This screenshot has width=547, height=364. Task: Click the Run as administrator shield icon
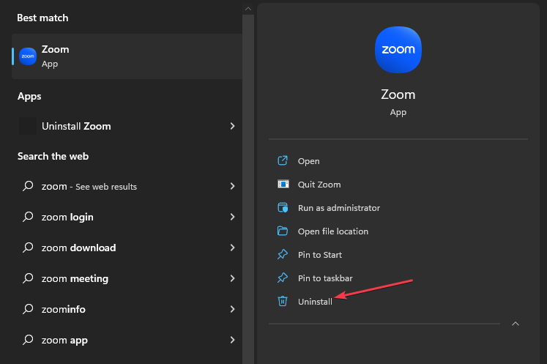pyautogui.click(x=283, y=207)
